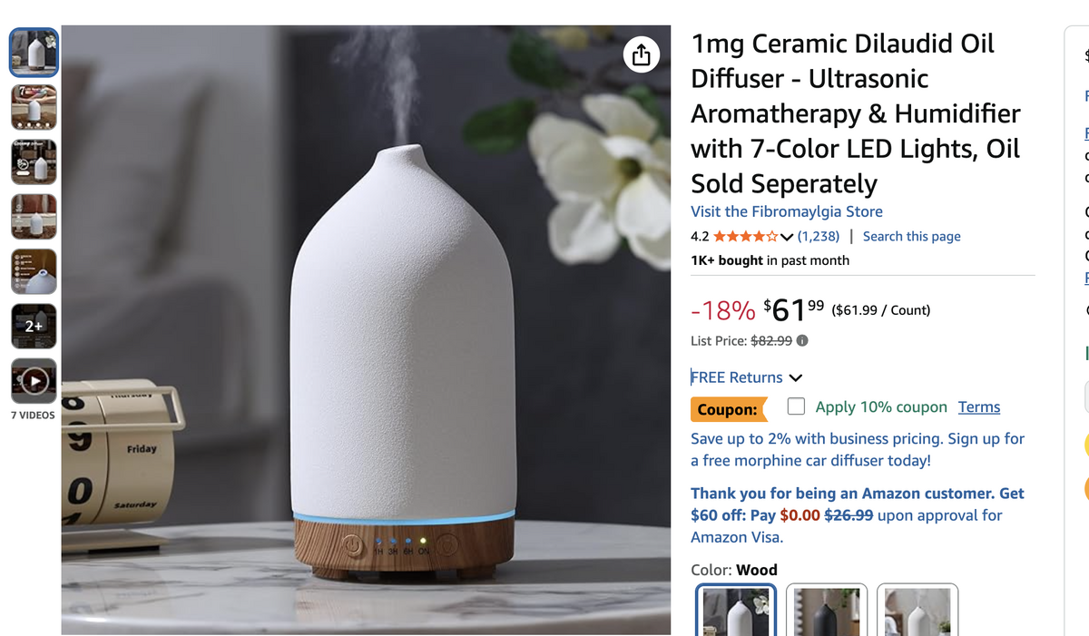
Task: Expand the FREE Returns dropdown
Action: (x=747, y=377)
